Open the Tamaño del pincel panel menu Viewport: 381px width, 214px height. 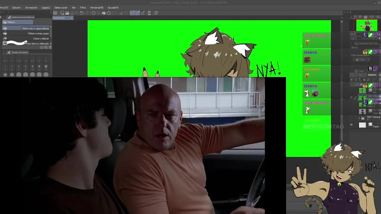(x=4, y=52)
